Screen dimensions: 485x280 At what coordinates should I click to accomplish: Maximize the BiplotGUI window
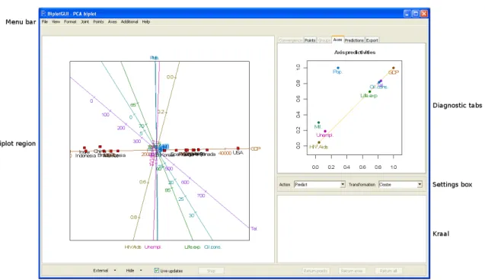[x=416, y=14]
